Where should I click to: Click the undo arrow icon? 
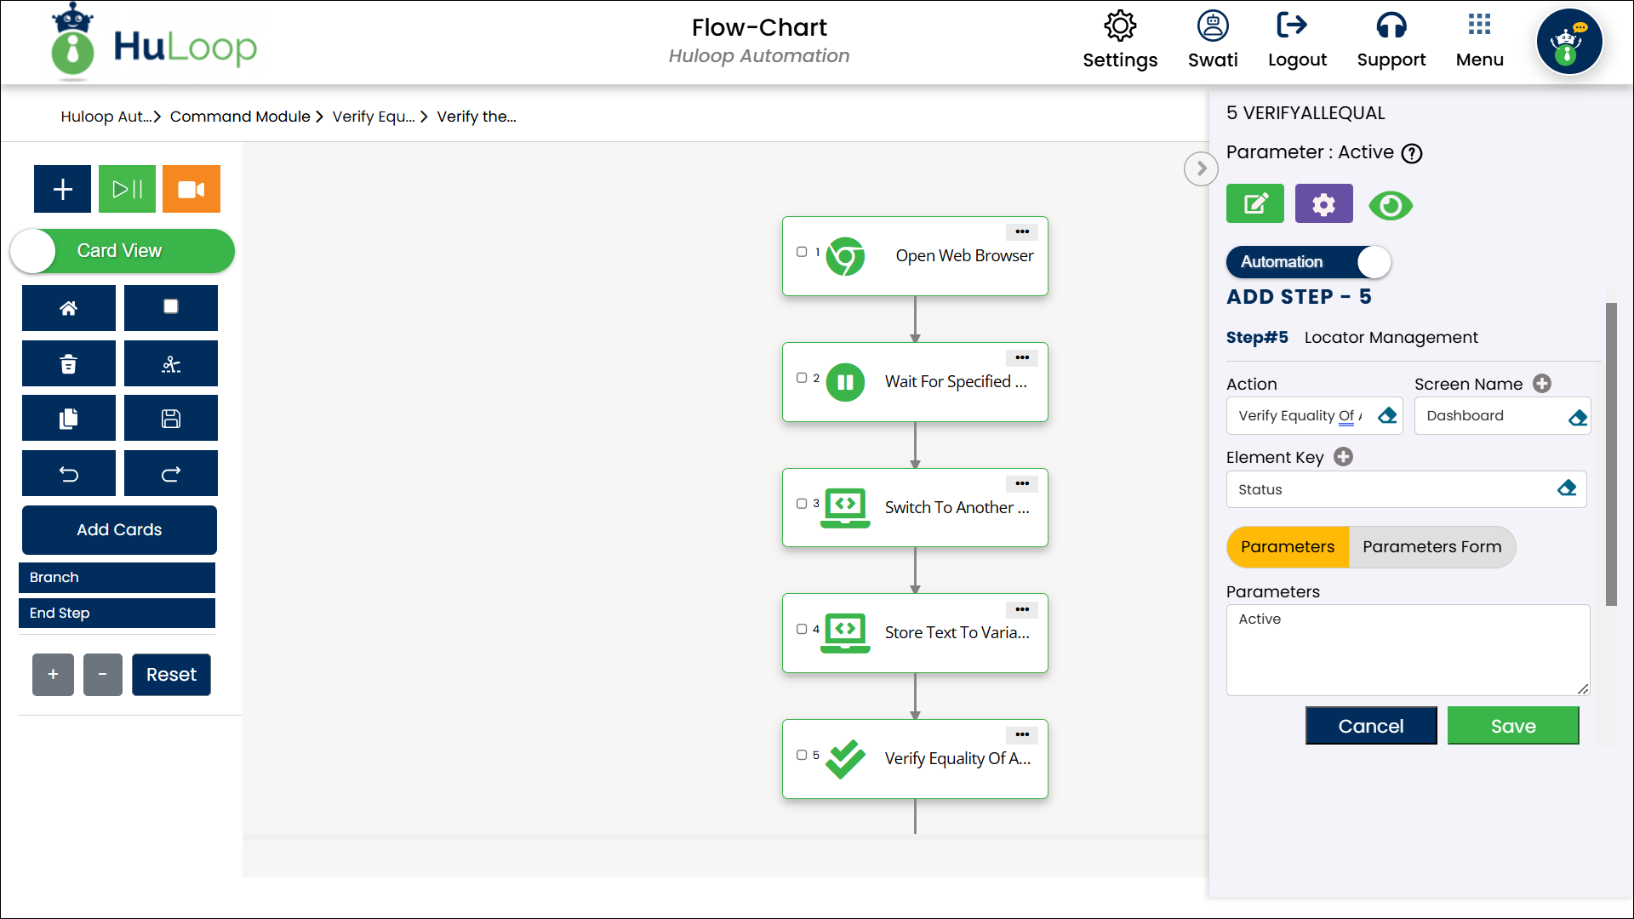tap(69, 474)
